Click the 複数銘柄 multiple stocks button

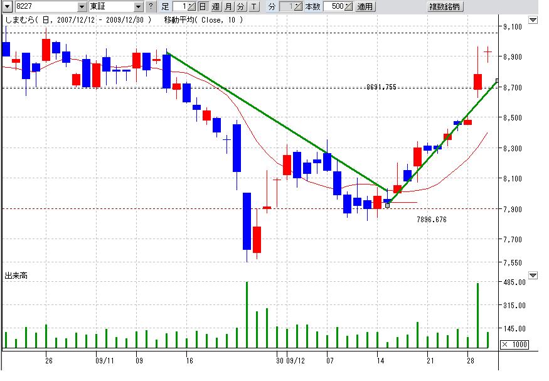coord(445,7)
